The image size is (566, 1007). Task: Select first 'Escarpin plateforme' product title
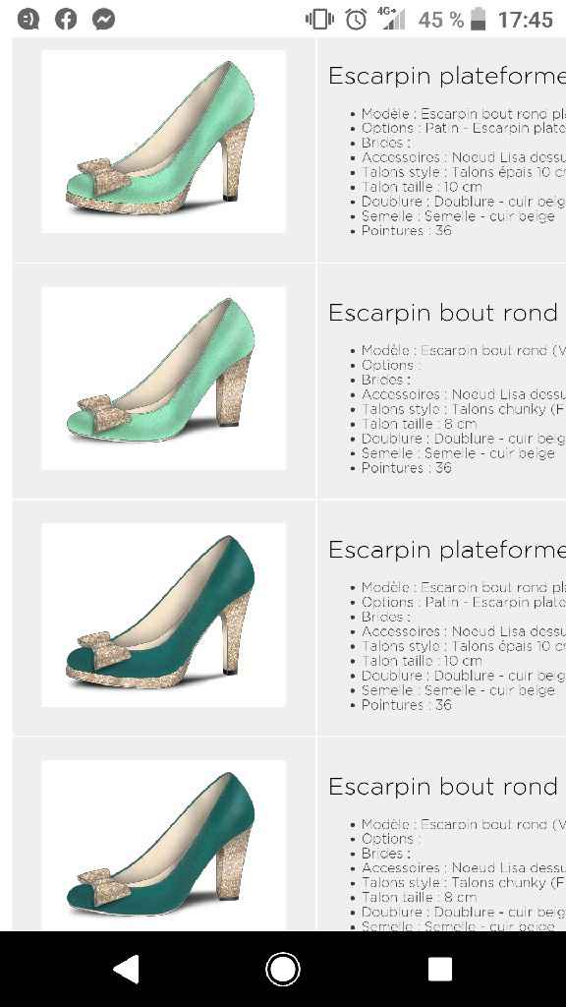447,76
